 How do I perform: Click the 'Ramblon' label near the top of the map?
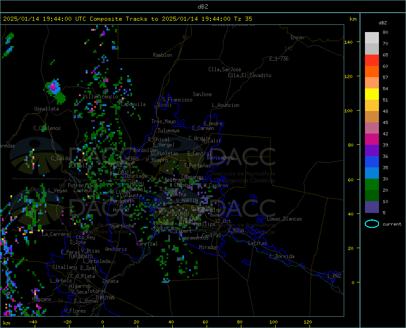coord(162,55)
